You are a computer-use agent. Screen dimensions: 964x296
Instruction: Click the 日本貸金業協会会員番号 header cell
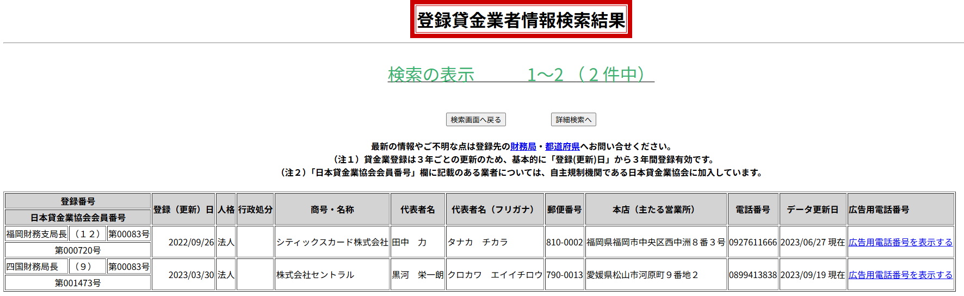(78, 218)
